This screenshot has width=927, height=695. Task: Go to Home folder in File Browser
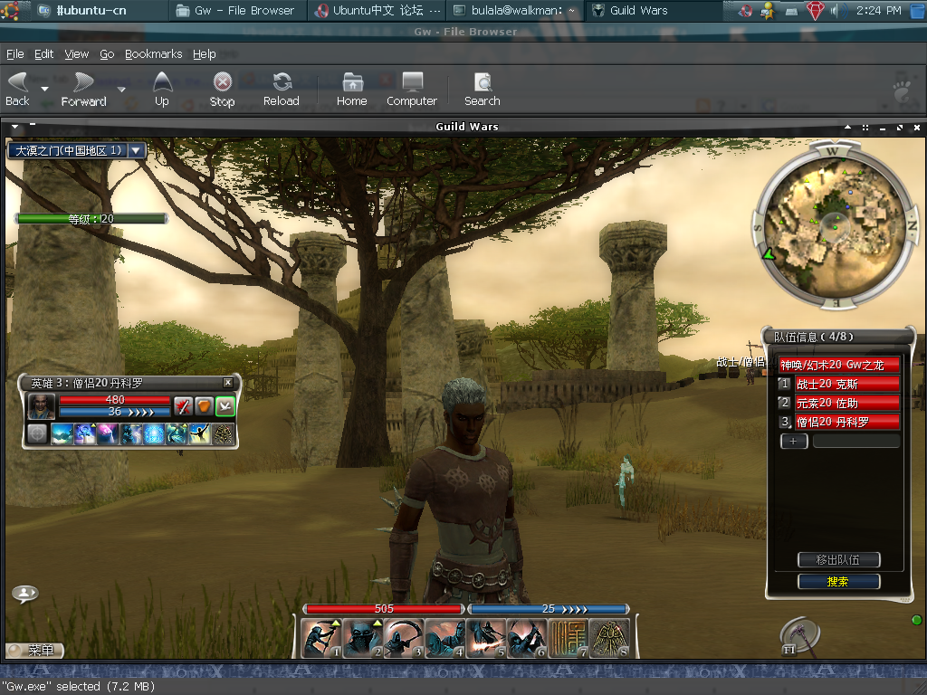coord(352,90)
